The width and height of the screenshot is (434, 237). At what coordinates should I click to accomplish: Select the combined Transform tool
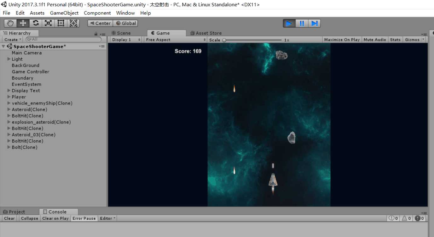point(73,23)
